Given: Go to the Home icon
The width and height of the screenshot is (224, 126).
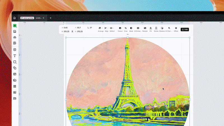Looking at the screenshot, I should coord(15,18).
